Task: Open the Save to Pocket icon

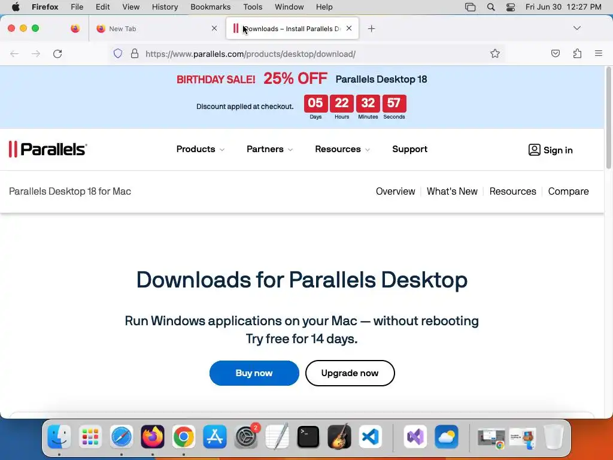Action: tap(555, 53)
